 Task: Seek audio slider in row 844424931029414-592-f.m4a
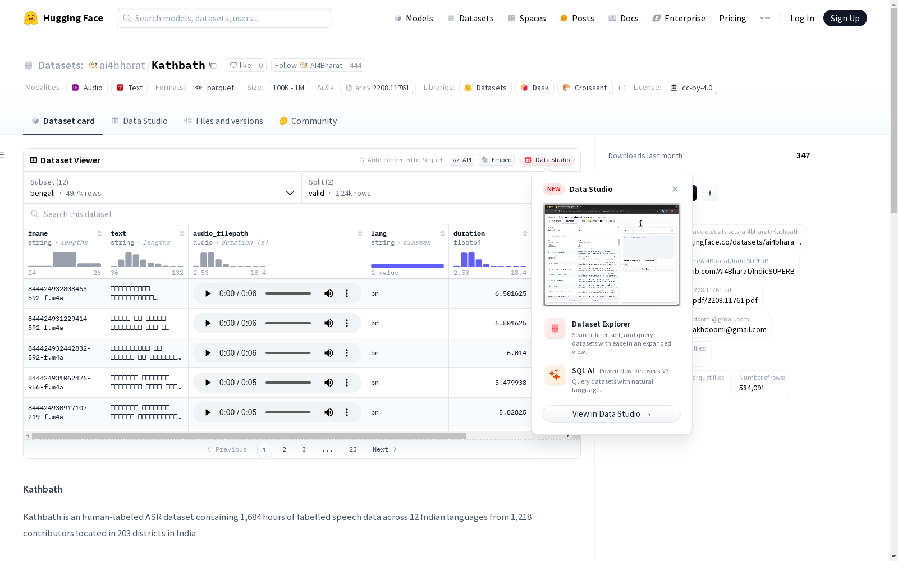coord(288,323)
